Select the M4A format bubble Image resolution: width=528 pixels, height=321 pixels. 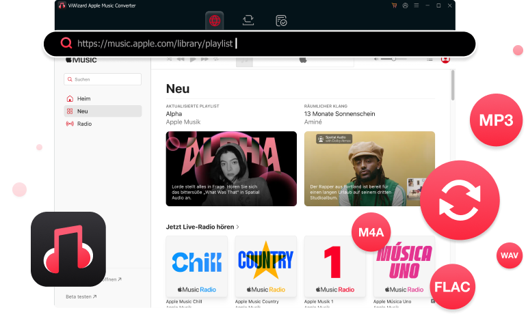point(371,232)
